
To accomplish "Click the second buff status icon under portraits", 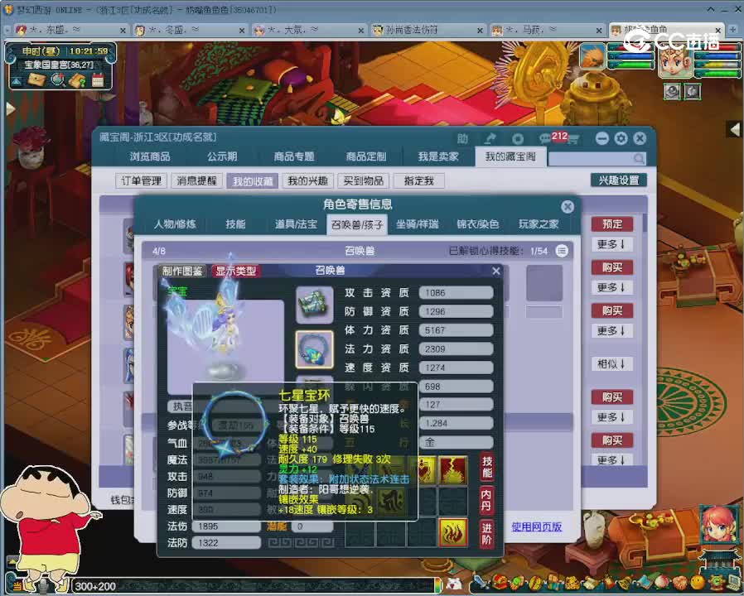I will pos(693,91).
